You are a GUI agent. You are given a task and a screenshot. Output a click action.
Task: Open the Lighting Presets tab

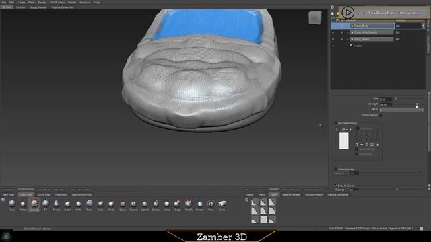coord(314,195)
